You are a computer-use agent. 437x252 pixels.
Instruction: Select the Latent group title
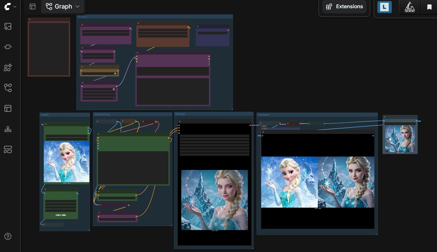45,115
